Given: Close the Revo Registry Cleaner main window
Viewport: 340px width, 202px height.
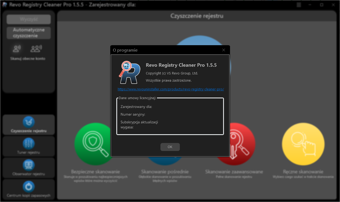Looking at the screenshot, I should [x=333, y=5].
